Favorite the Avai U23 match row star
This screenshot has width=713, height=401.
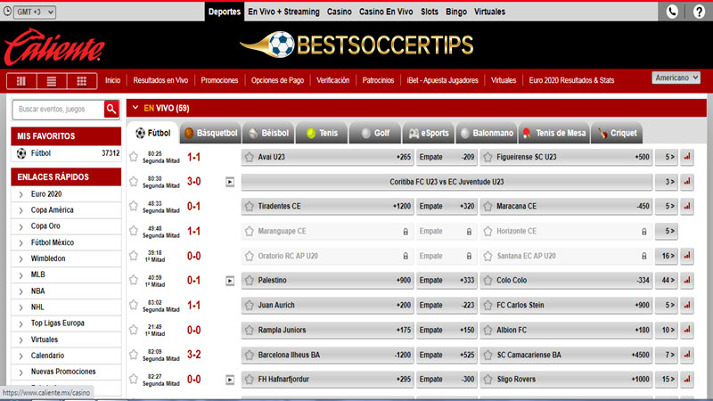coord(133,157)
